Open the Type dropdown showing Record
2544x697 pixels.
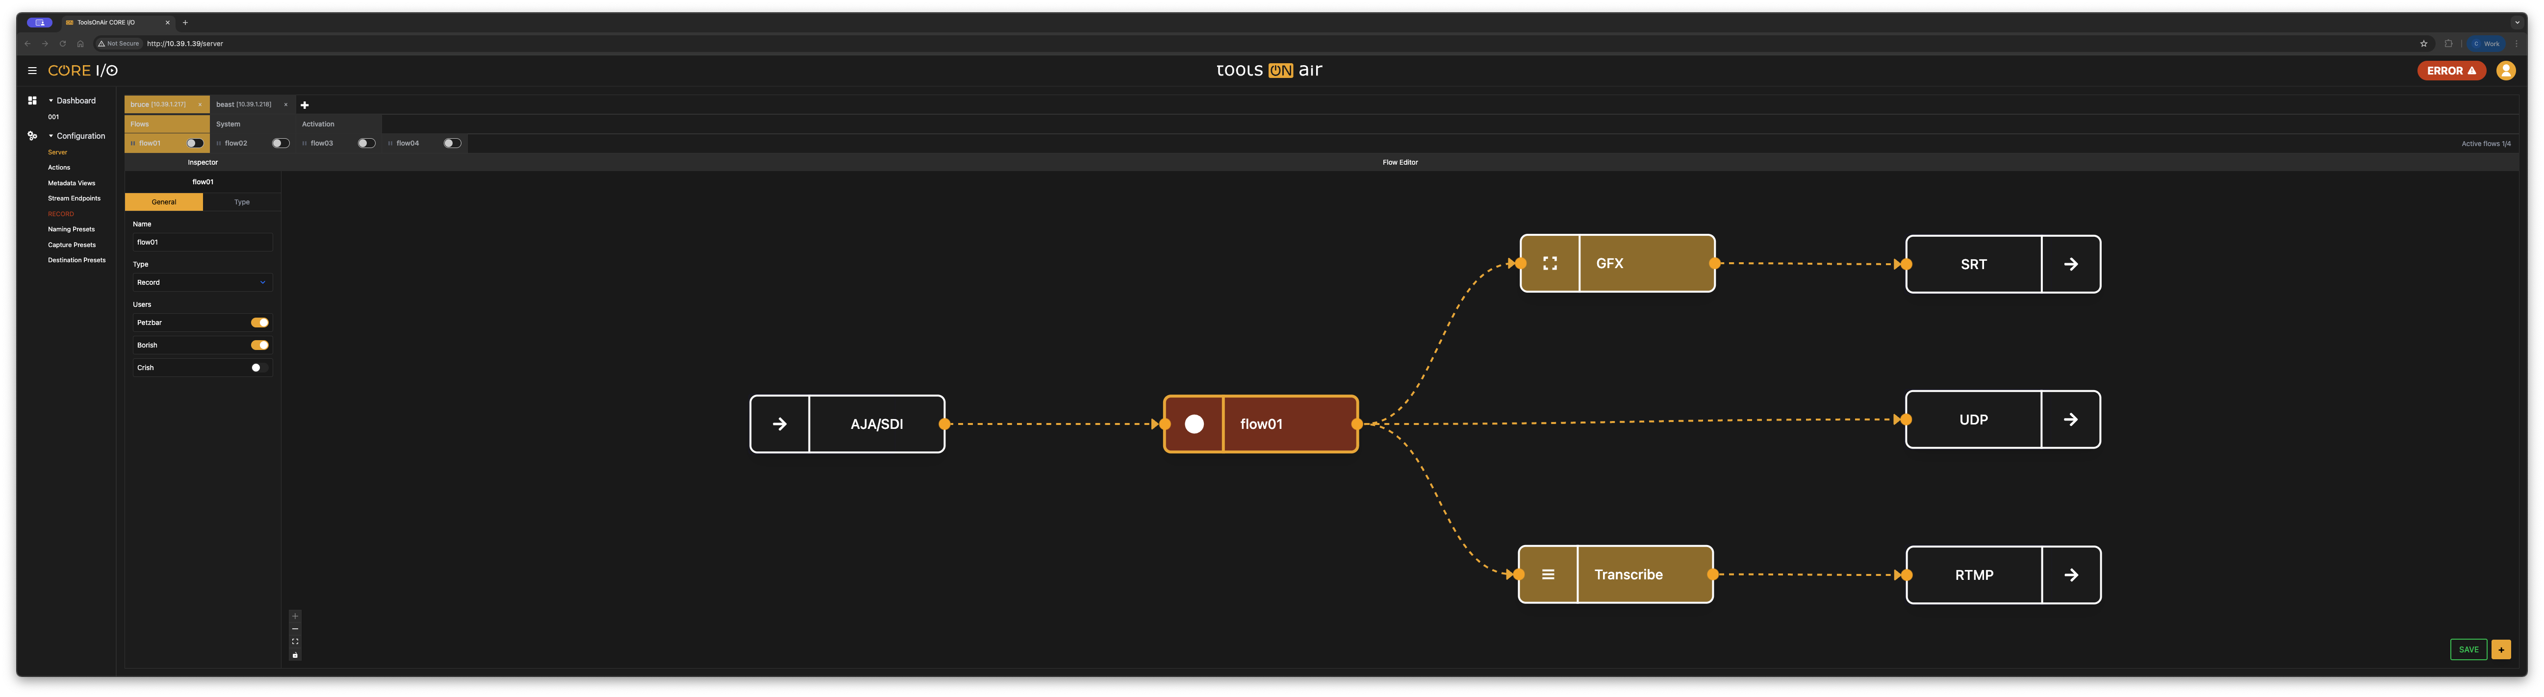point(202,282)
